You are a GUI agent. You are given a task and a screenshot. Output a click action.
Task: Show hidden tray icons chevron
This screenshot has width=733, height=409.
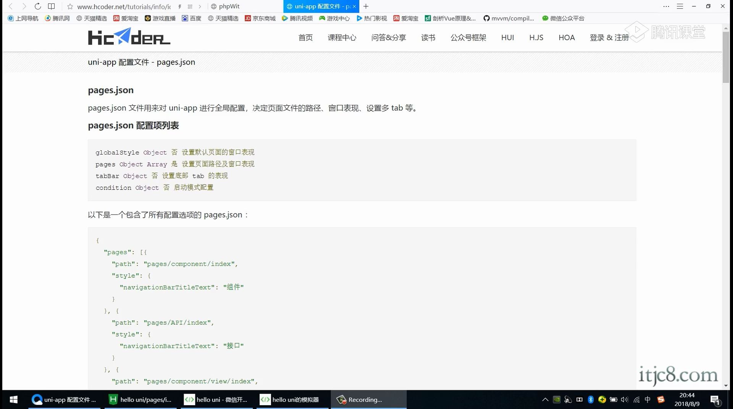pos(545,399)
